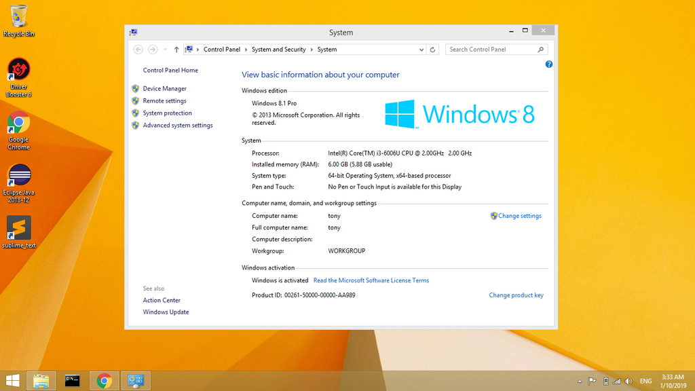The height and width of the screenshot is (391, 695).
Task: Open Windows Update under See also
Action: coord(166,312)
